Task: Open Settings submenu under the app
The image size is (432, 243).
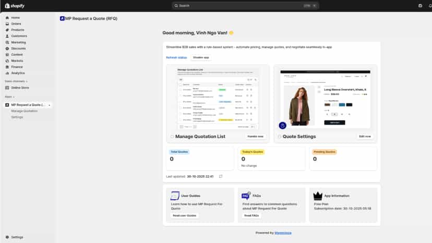Action: (17, 117)
